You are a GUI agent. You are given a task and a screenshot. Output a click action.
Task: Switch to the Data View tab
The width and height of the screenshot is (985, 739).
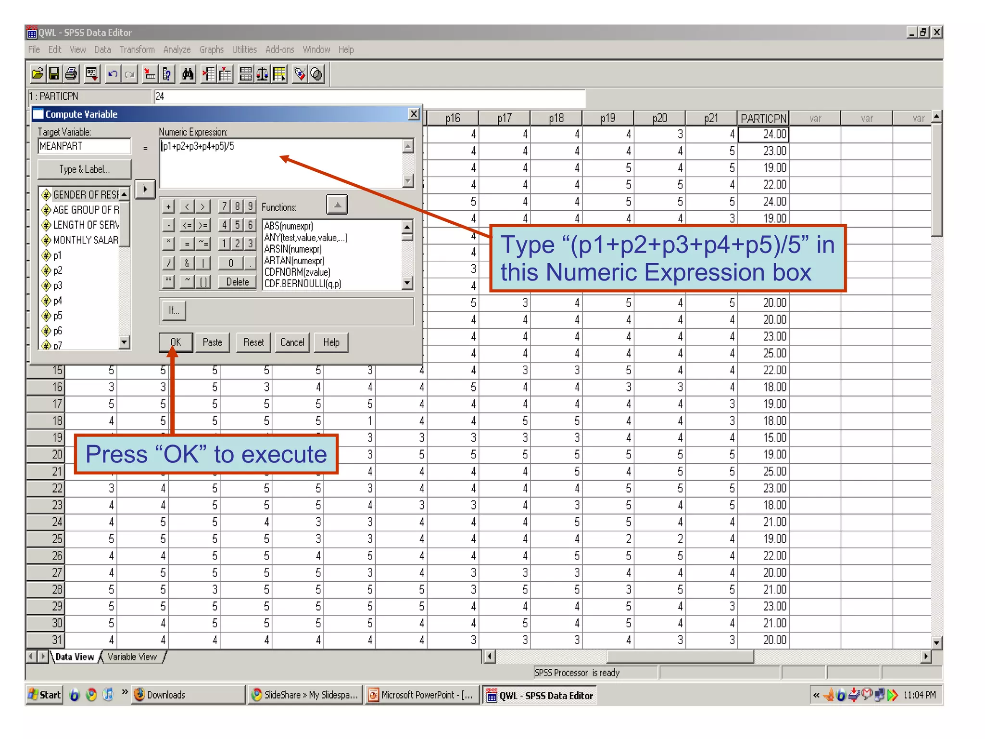75,657
